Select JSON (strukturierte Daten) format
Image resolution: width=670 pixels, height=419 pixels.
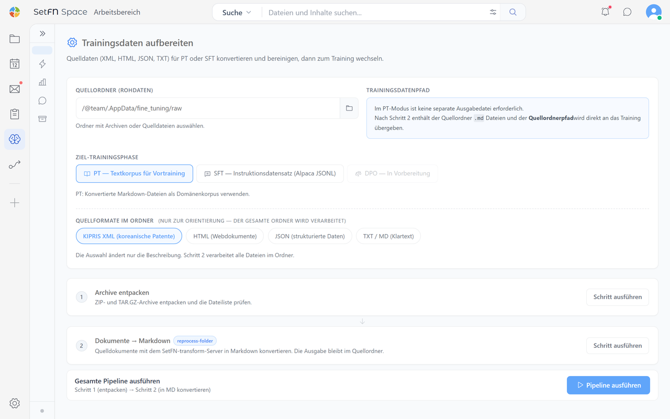point(310,236)
